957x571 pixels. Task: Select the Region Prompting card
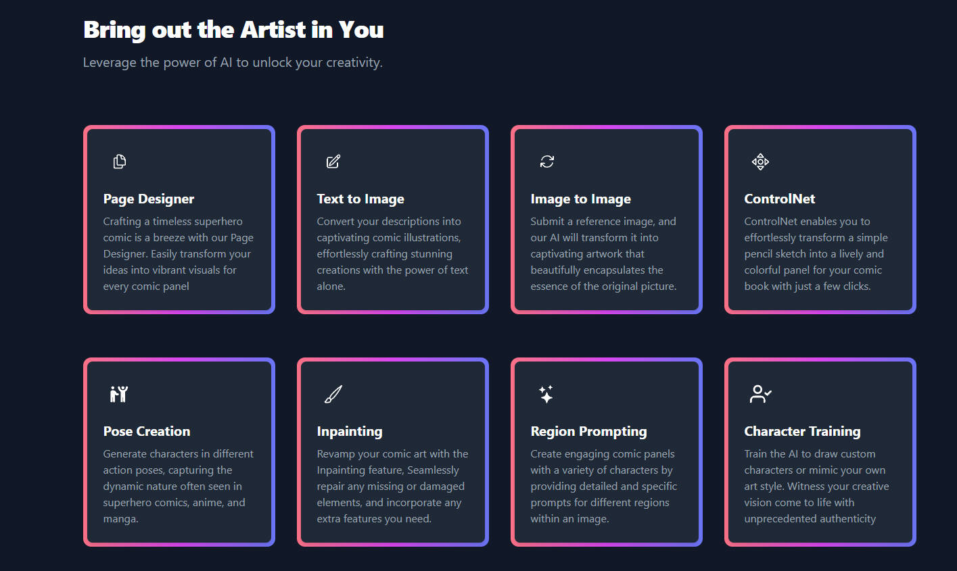[x=606, y=452]
